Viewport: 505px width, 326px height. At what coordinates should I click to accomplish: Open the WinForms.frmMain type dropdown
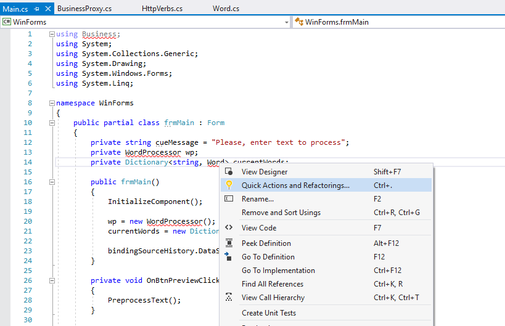point(399,22)
